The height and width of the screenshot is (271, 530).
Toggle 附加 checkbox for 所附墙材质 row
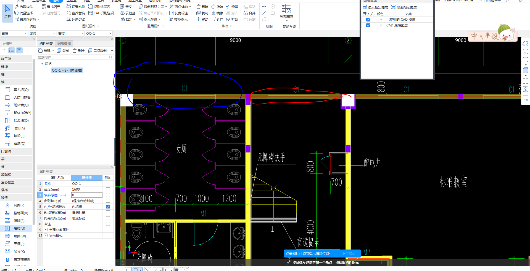(x=108, y=201)
